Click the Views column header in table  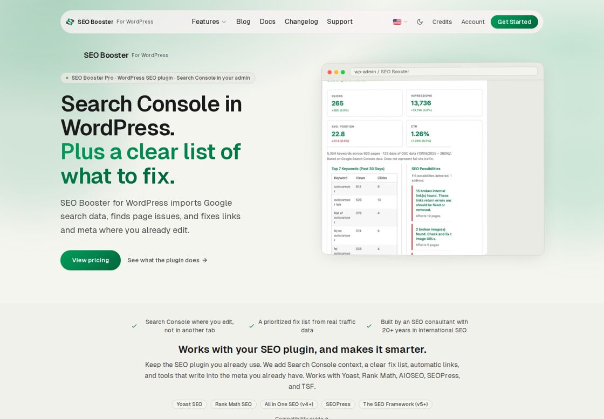(360, 178)
